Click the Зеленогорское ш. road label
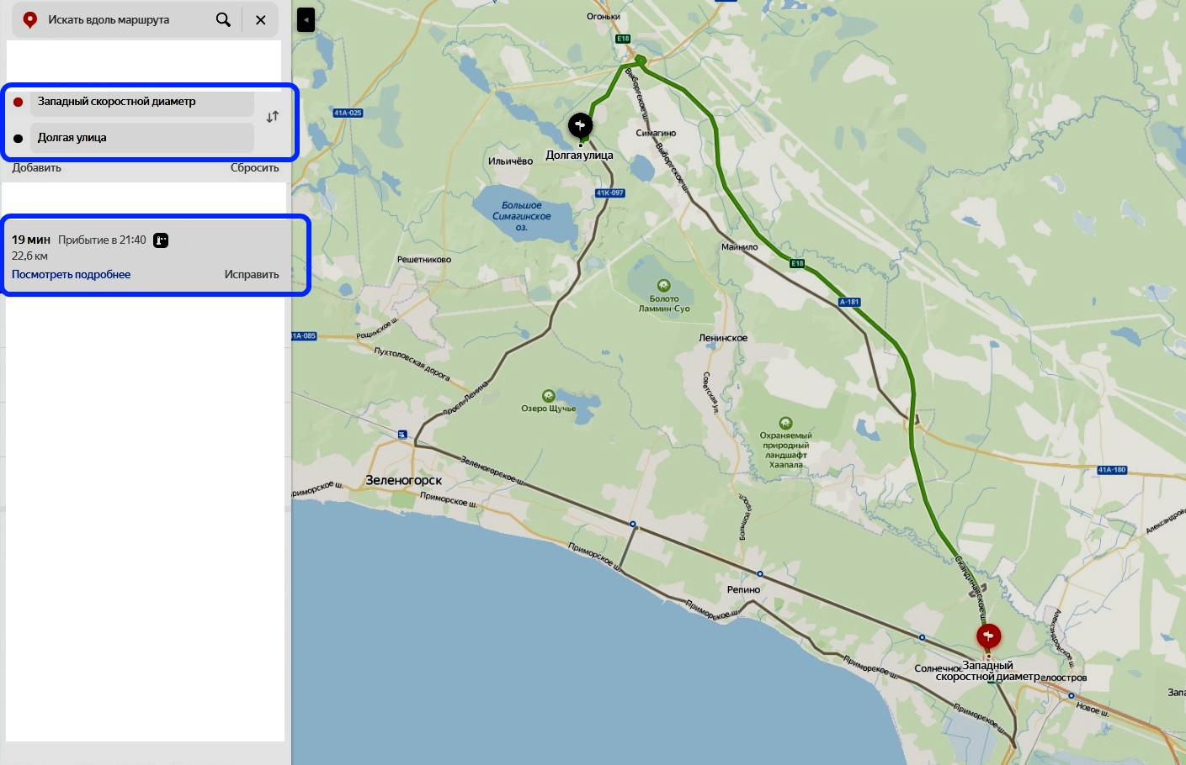Viewport: 1186px width, 765px height. [492, 470]
